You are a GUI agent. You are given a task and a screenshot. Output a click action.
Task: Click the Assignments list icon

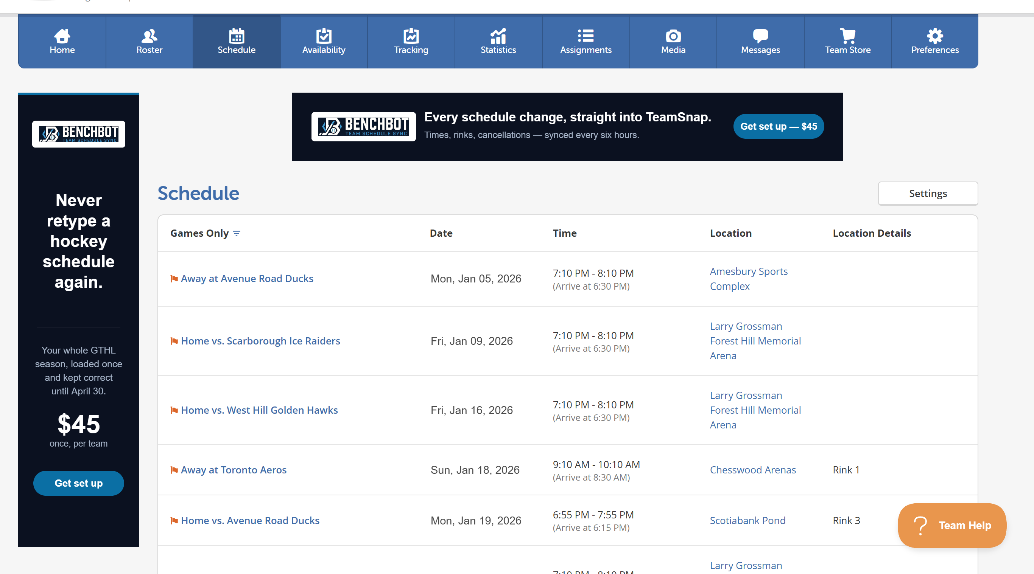(x=586, y=36)
